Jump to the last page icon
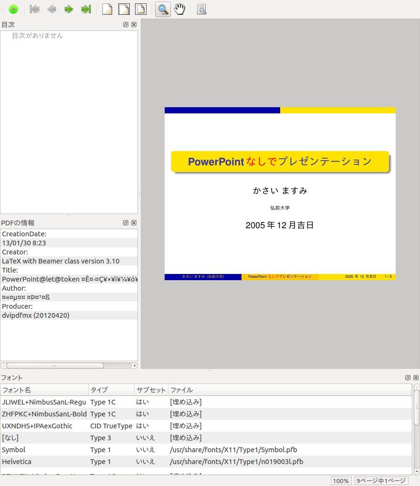Viewport: 420px width, 486px height. coord(86,9)
